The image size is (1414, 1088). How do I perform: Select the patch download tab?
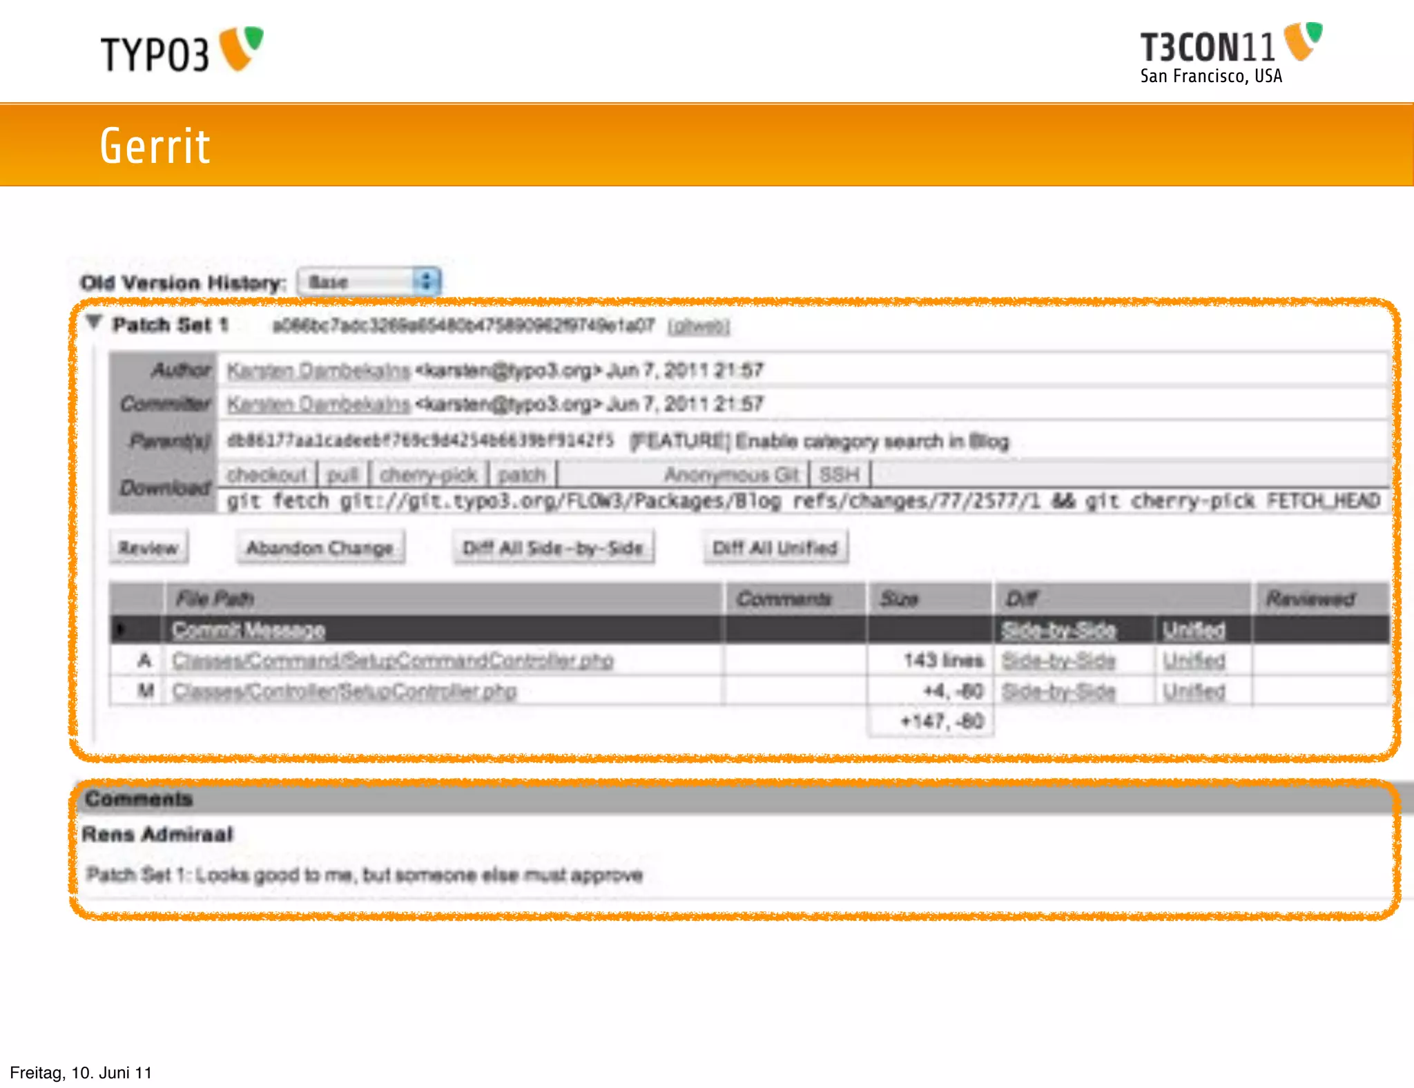pyautogui.click(x=522, y=475)
